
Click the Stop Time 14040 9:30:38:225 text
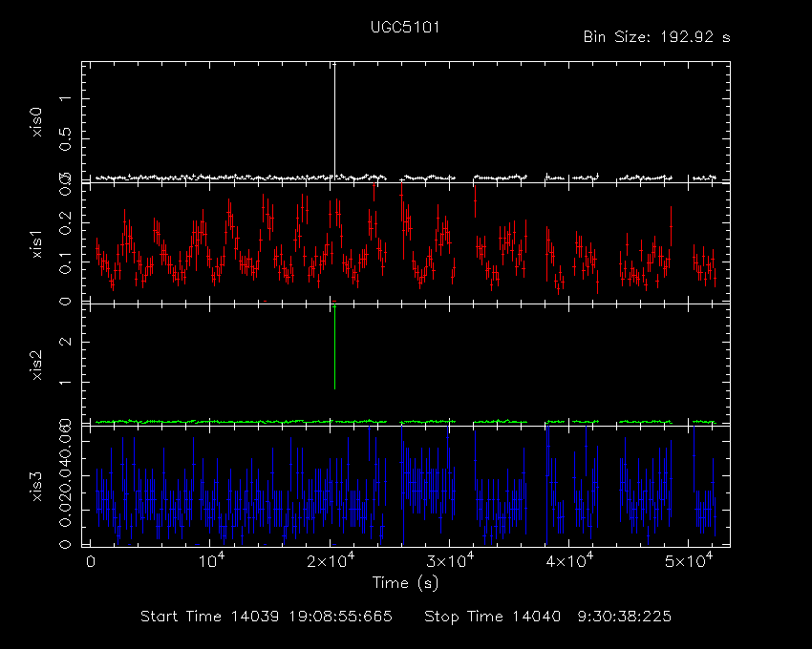click(x=548, y=617)
